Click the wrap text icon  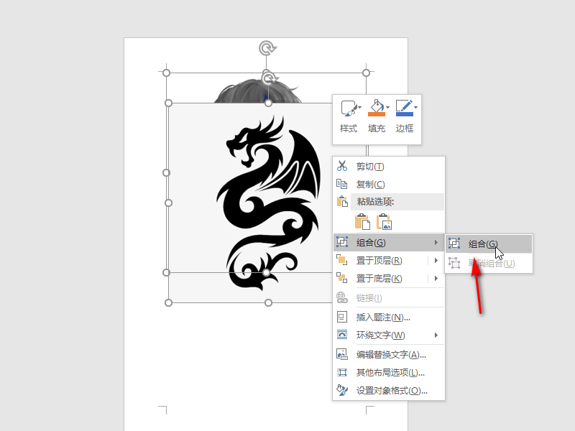coord(342,335)
